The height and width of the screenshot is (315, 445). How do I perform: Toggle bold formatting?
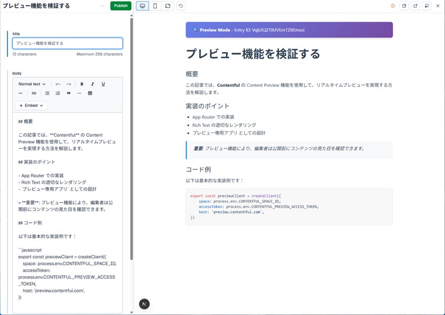click(x=82, y=84)
